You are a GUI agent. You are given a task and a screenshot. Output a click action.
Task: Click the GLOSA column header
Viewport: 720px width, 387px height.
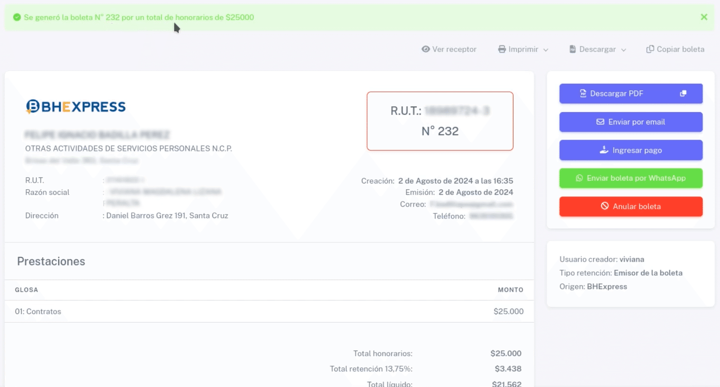27,290
